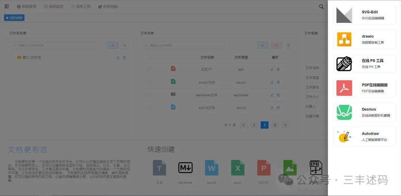Refresh the file list

(288, 45)
